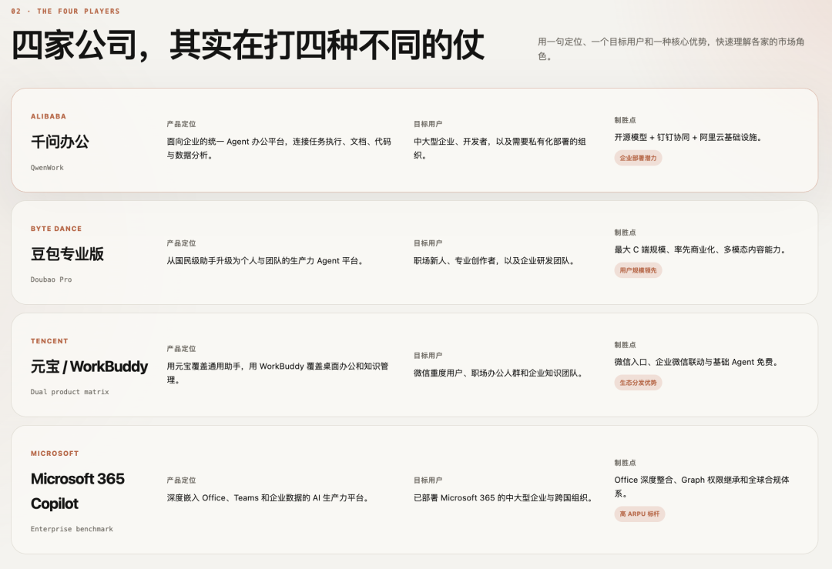
Task: Click 产品定位 label in the 元宝 card
Action: [181, 349]
